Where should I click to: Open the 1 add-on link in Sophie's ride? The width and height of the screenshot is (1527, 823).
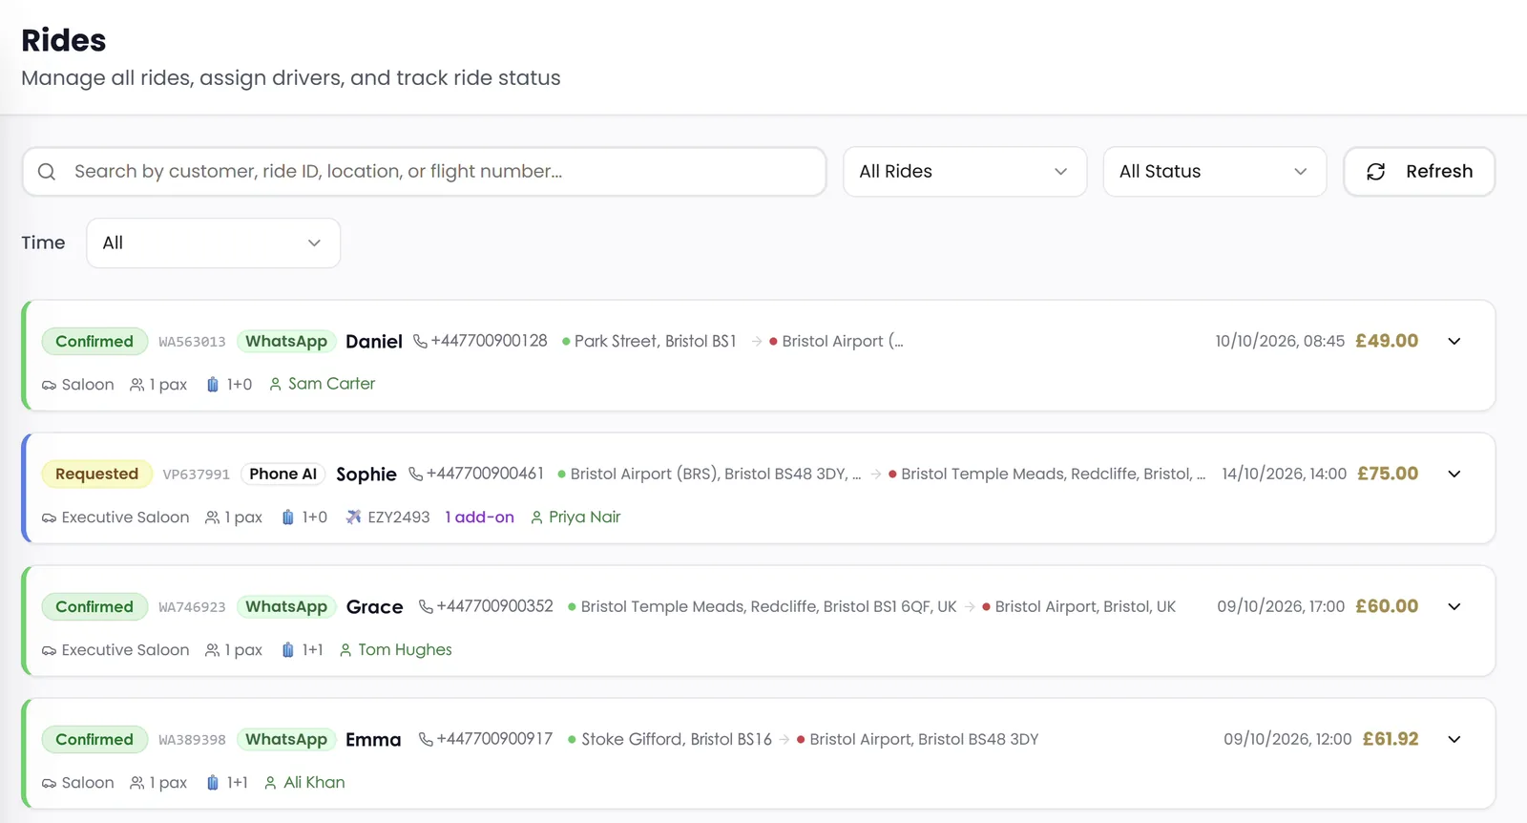pos(479,517)
